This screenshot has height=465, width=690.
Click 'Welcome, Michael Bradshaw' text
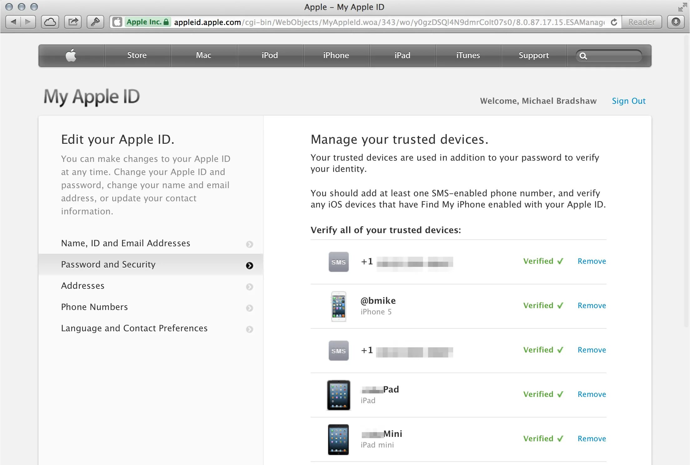538,101
